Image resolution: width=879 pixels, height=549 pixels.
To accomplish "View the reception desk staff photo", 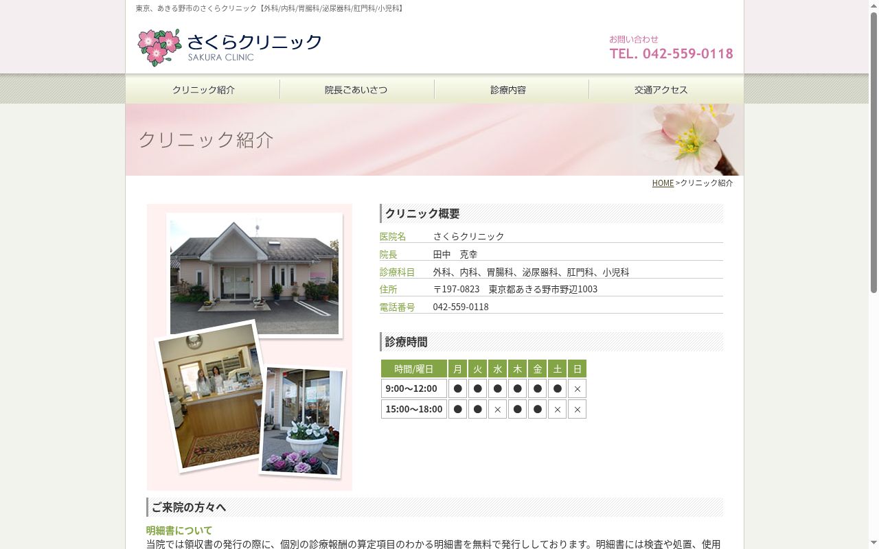I will click(x=209, y=395).
